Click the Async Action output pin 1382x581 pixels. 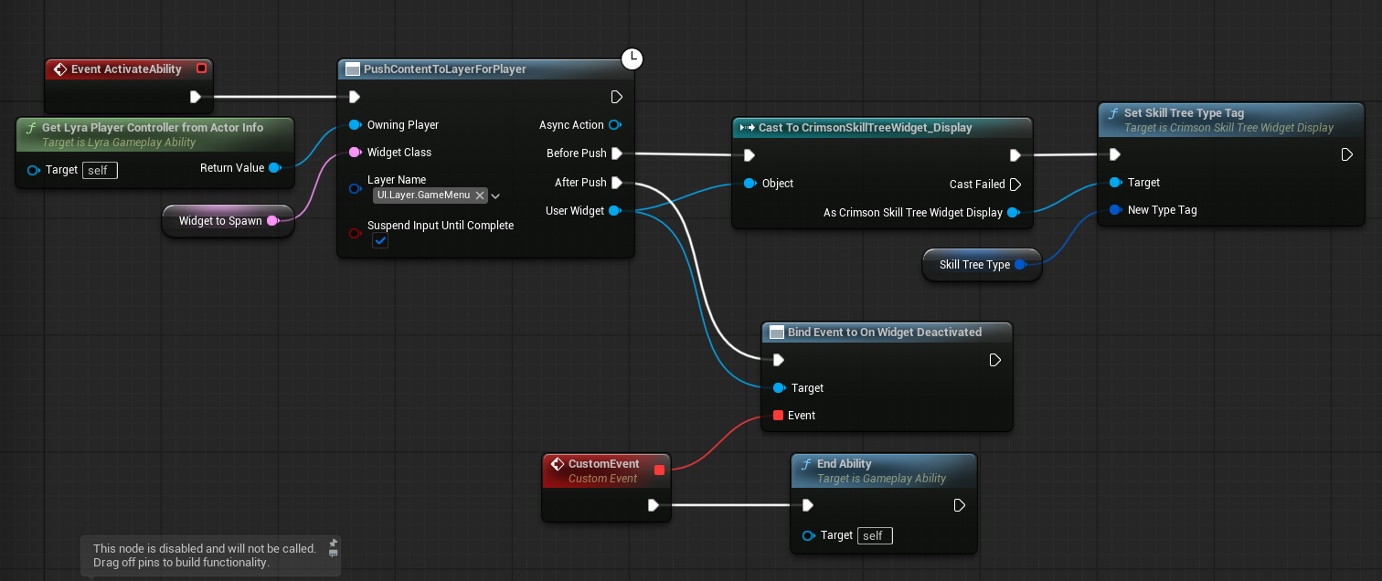615,125
